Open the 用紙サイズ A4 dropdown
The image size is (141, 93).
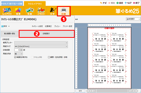click(x=41, y=46)
